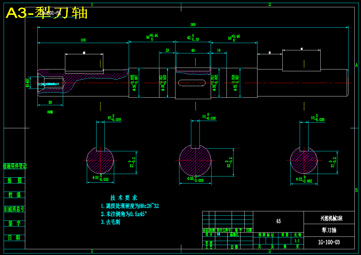The width and height of the screenshot is (361, 255).
Task: Select the '技术要求' heading
Action: point(124,198)
